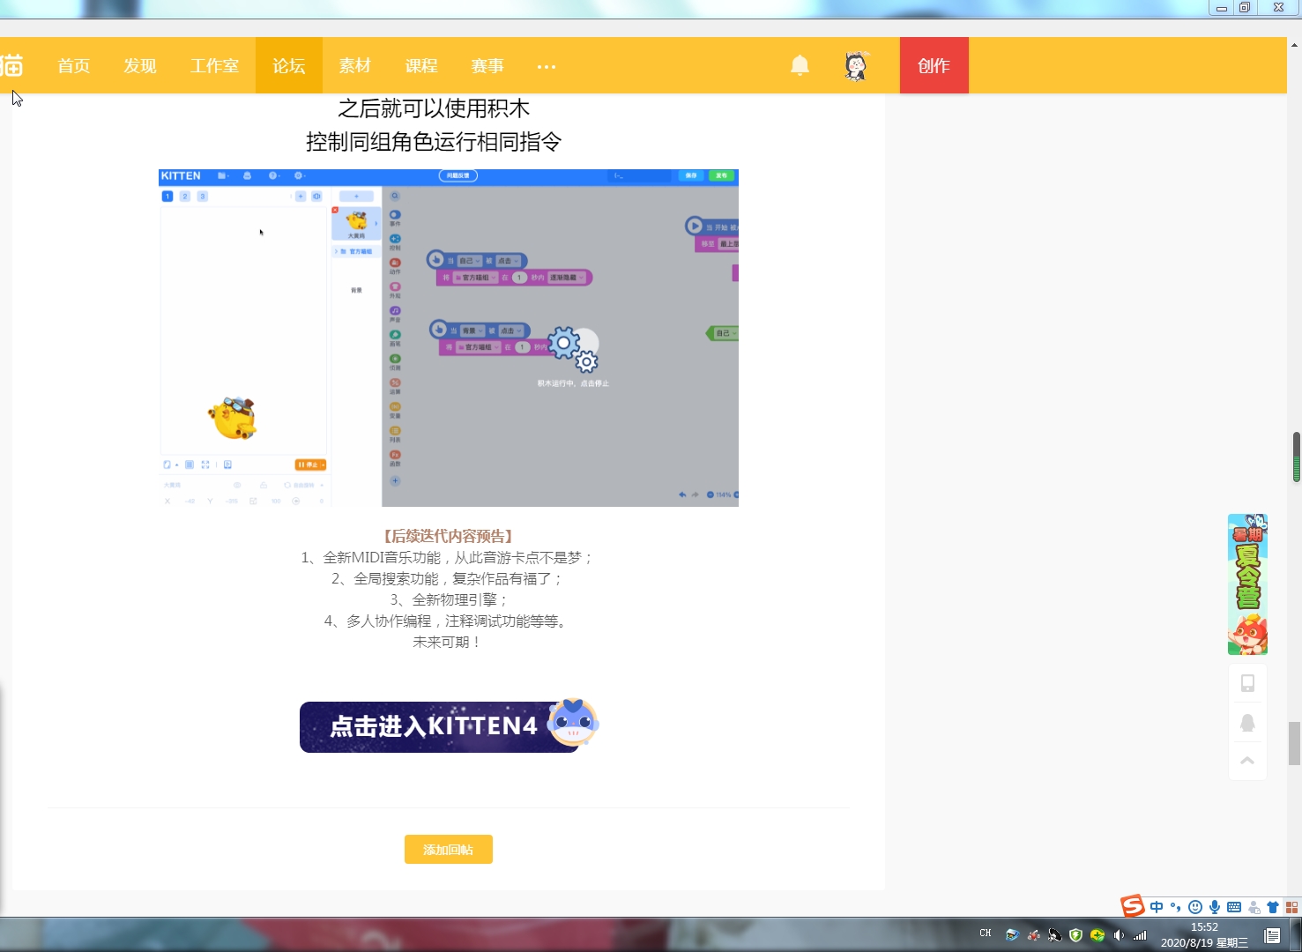Click the red 创作 create button

pyautogui.click(x=934, y=65)
